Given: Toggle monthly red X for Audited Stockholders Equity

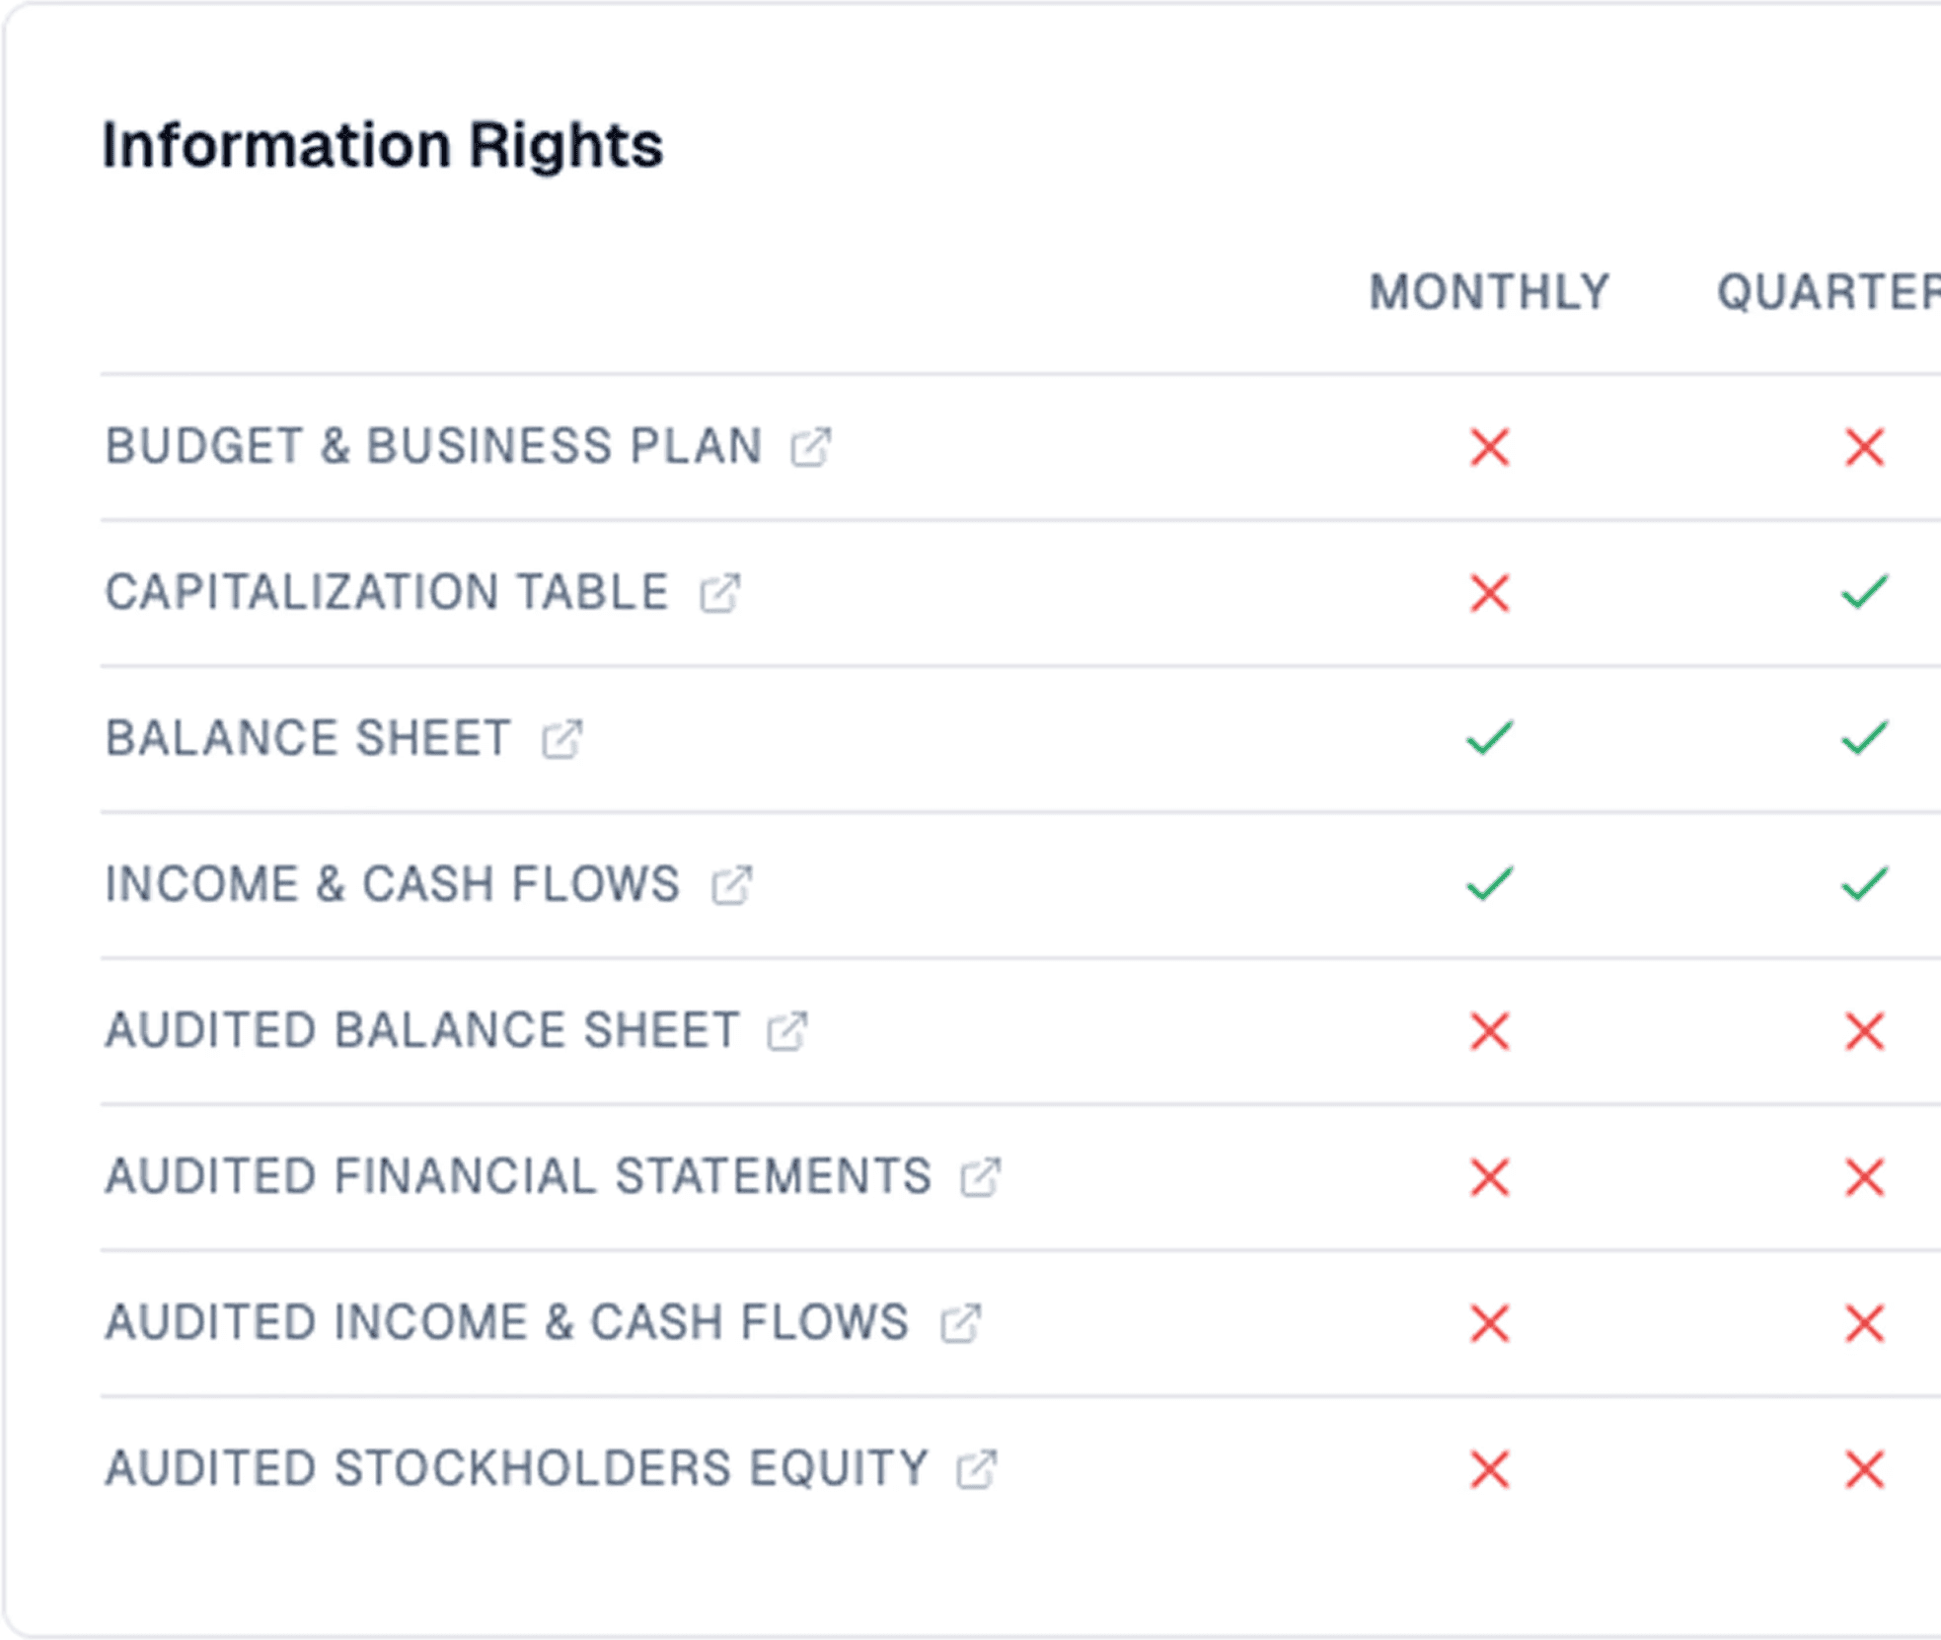Looking at the screenshot, I should coord(1489,1469).
